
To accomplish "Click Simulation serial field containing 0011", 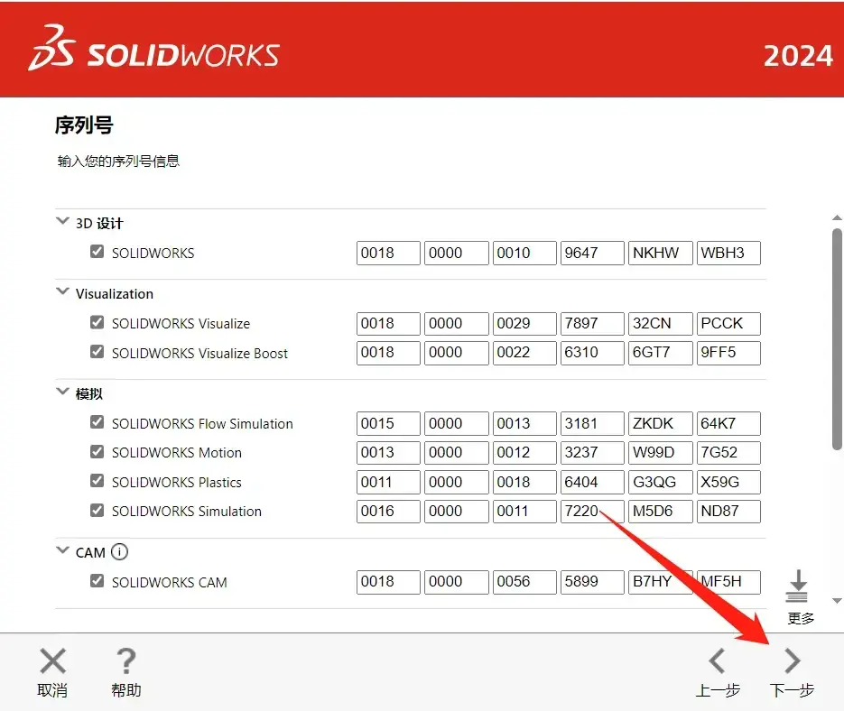I will tap(524, 512).
